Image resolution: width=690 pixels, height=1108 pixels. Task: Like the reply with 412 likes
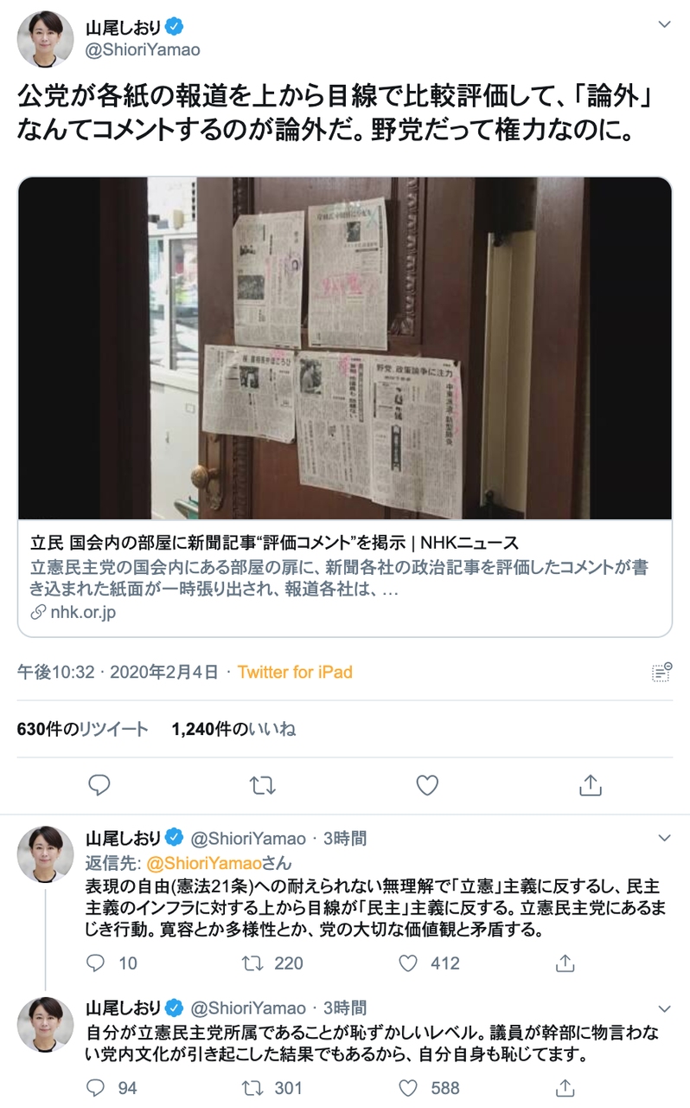408,963
